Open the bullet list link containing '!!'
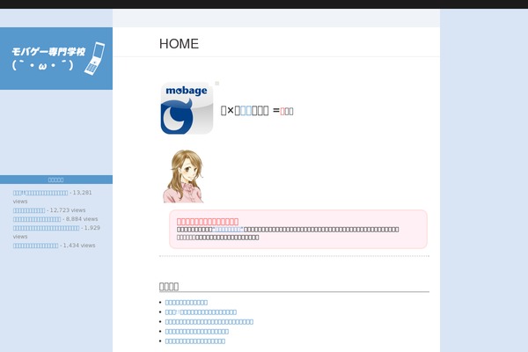Screen dimensions: 528x352 201,312
